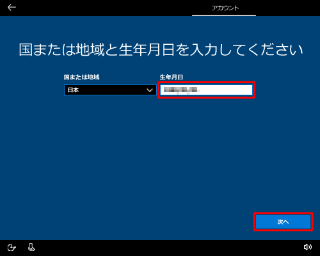This screenshot has height=256, width=320.
Task: Click the 生年月日 field label
Action: pos(172,77)
